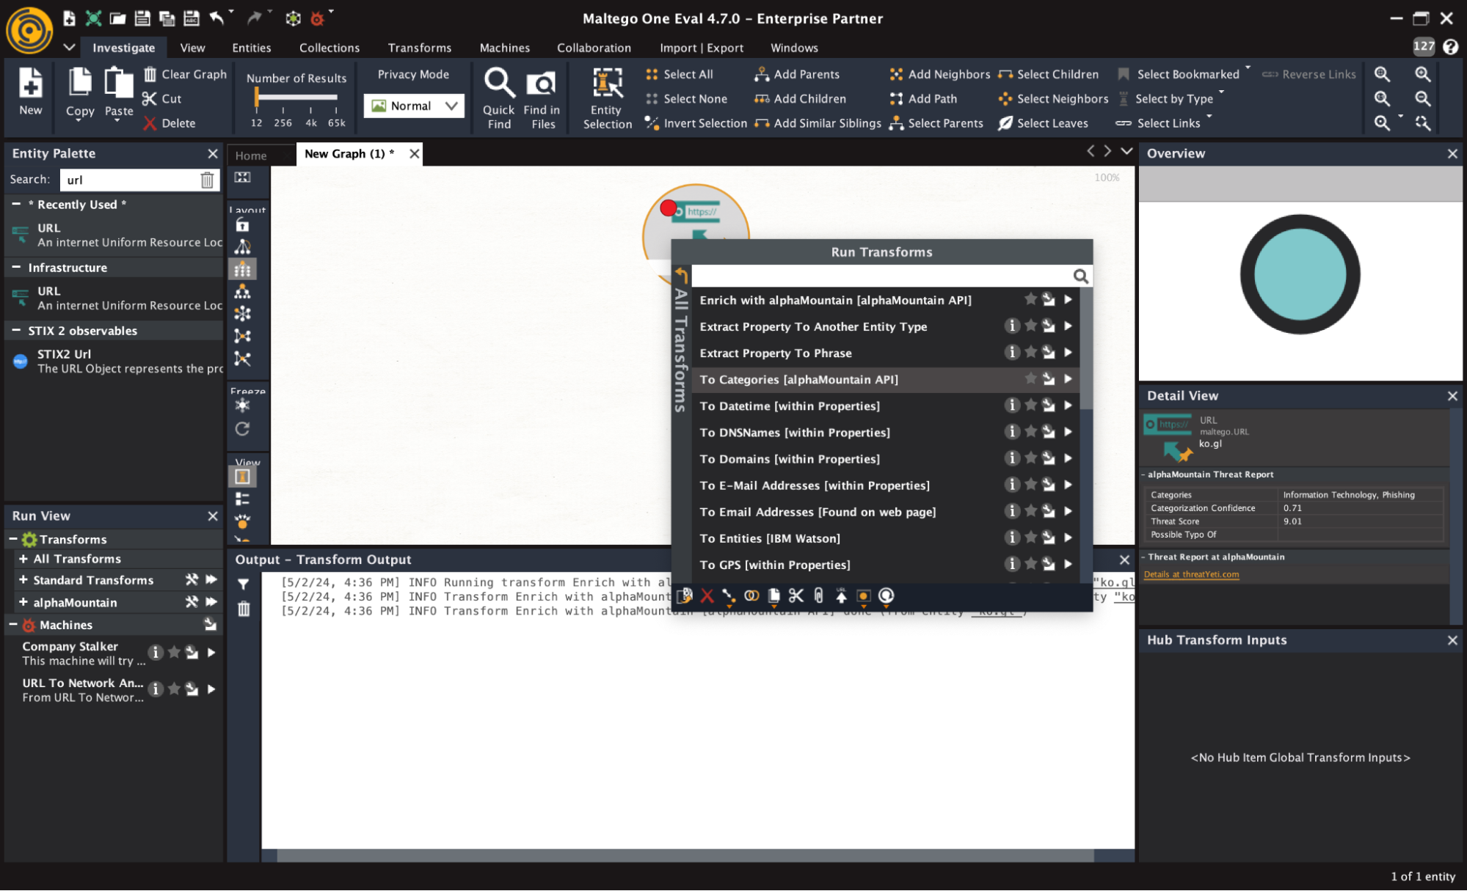The image size is (1467, 891).
Task: Collapse the Infrastructure palette section
Action: coord(16,267)
